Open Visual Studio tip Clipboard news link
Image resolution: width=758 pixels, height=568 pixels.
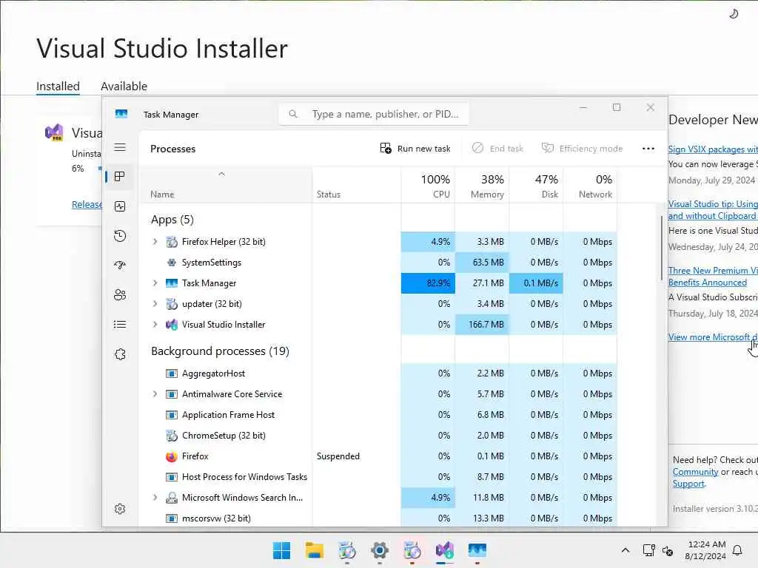click(713, 209)
